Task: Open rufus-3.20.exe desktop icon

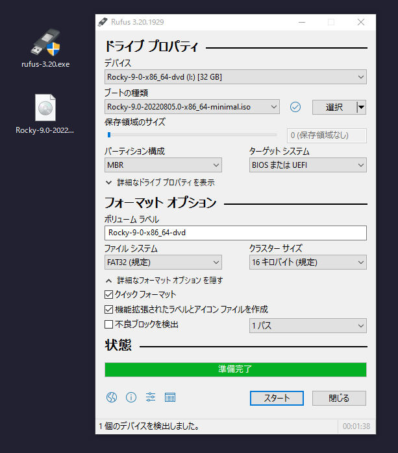Action: [45, 48]
